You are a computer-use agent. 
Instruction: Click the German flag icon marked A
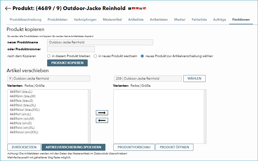tap(133, 8)
